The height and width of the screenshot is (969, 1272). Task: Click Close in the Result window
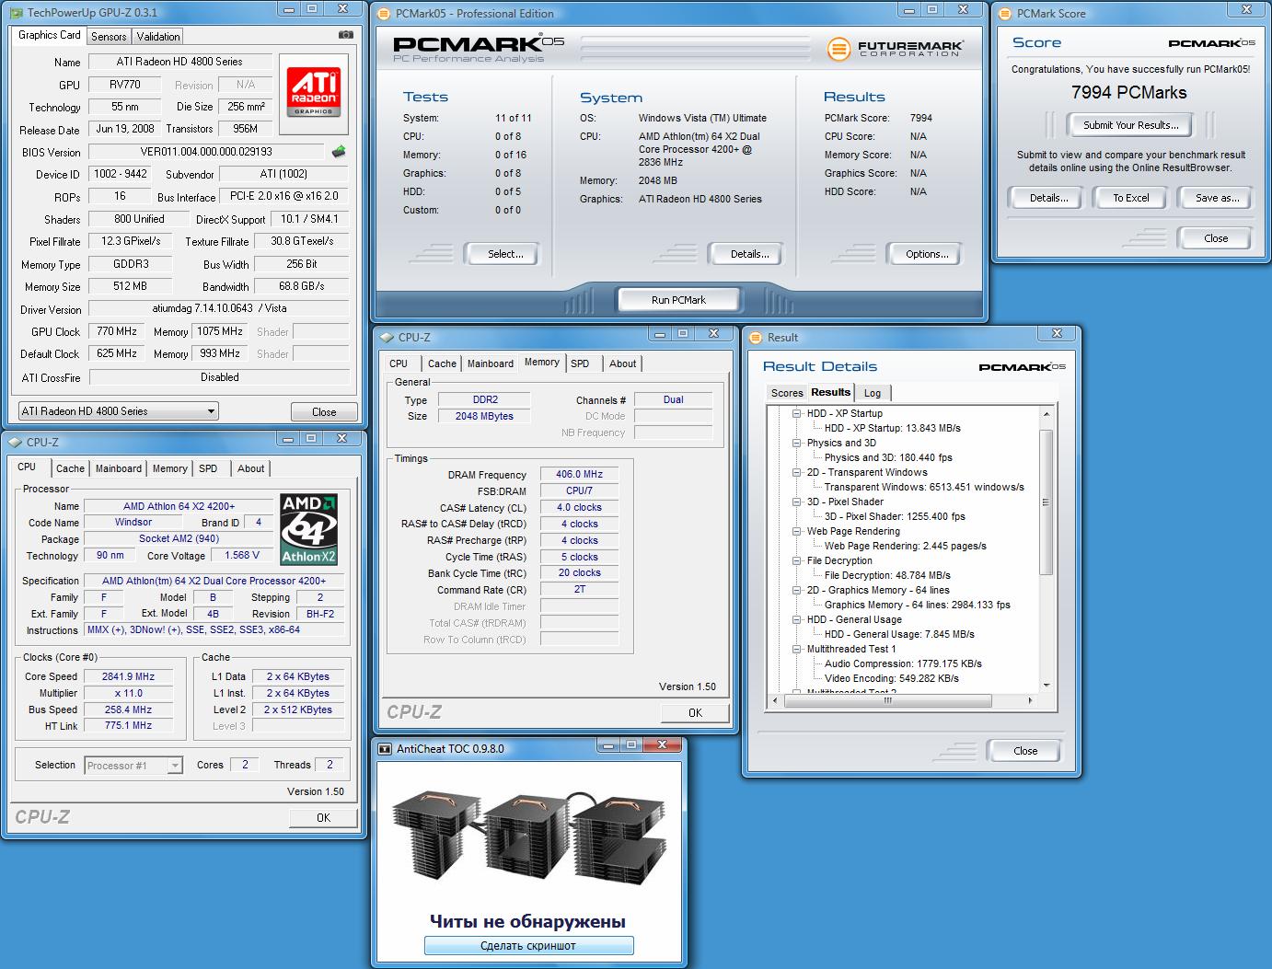[1024, 751]
